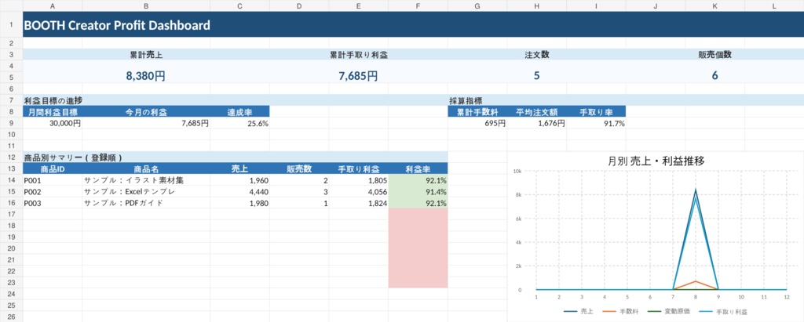This screenshot has width=804, height=322.
Task: Click the 累計手数料 header cell
Action: coord(477,111)
